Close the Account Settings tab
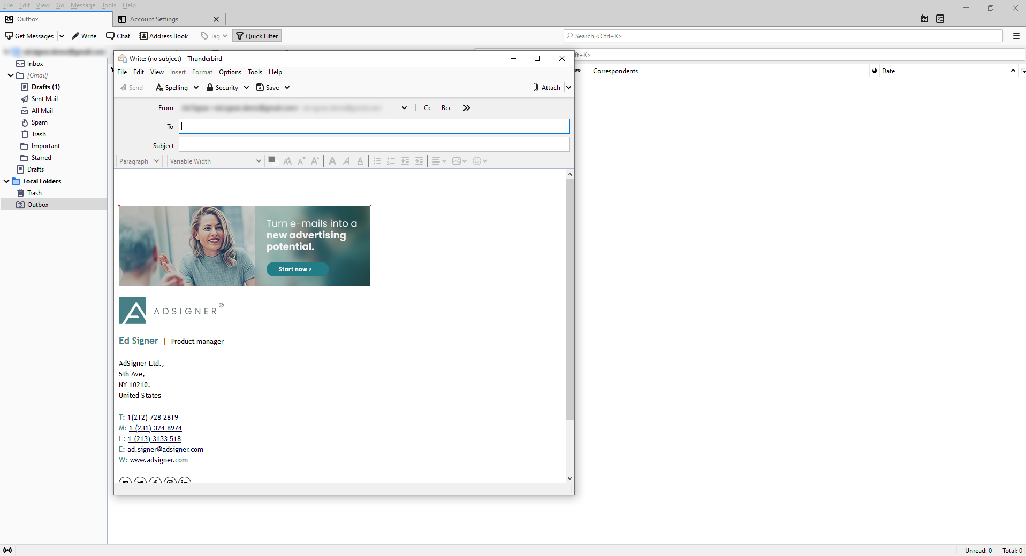The image size is (1026, 556). click(216, 19)
